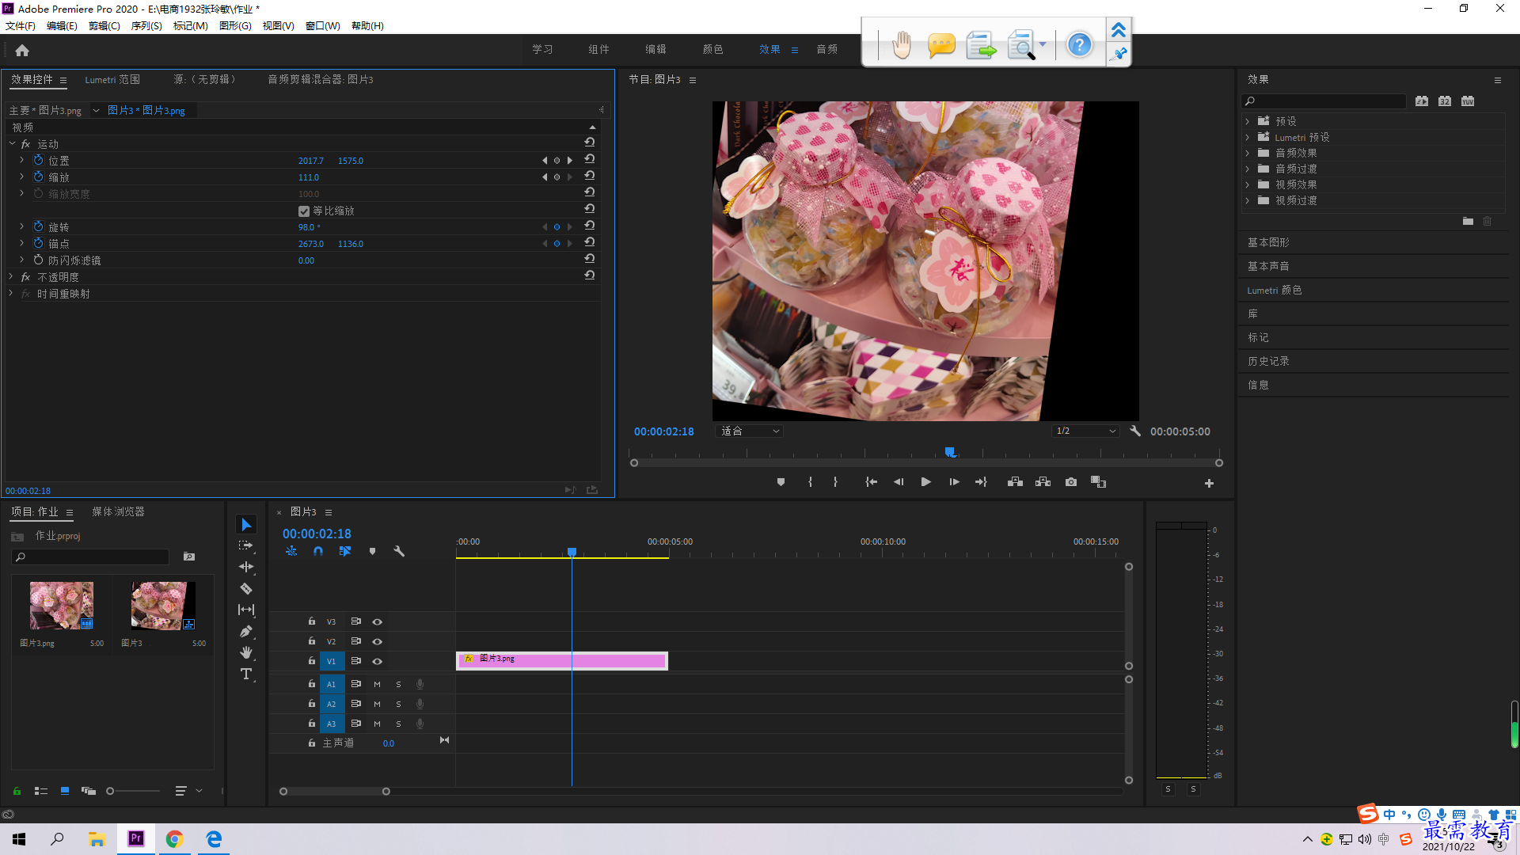Viewport: 1520px width, 855px height.
Task: Open the 适合 zoom level dropdown
Action: [749, 431]
